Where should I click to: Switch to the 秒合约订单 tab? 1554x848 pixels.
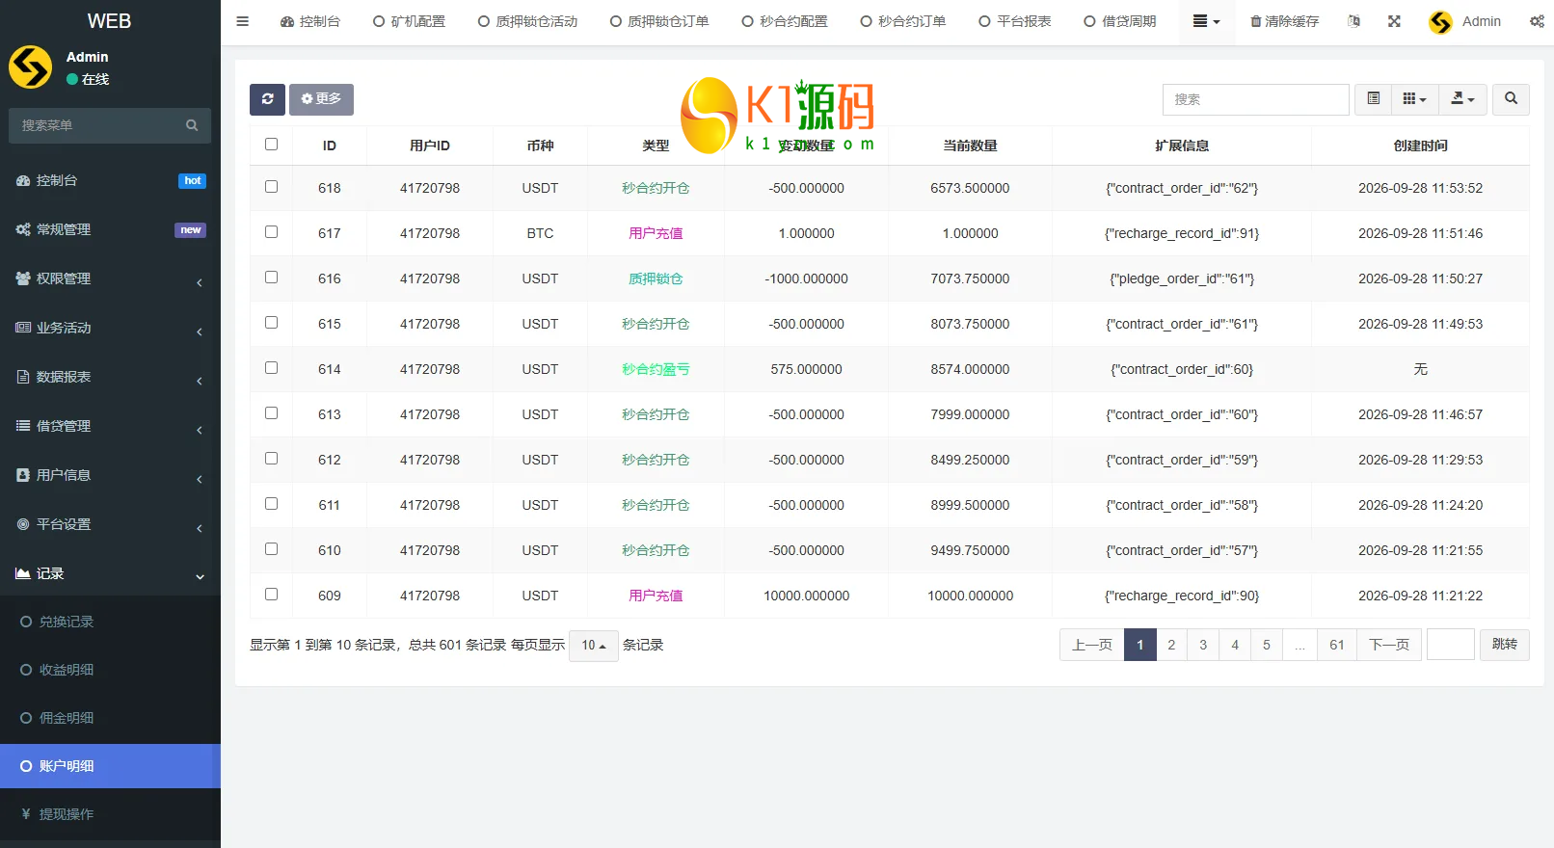point(903,21)
